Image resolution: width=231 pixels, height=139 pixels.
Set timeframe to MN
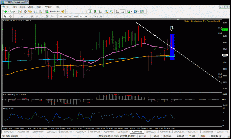101,16
